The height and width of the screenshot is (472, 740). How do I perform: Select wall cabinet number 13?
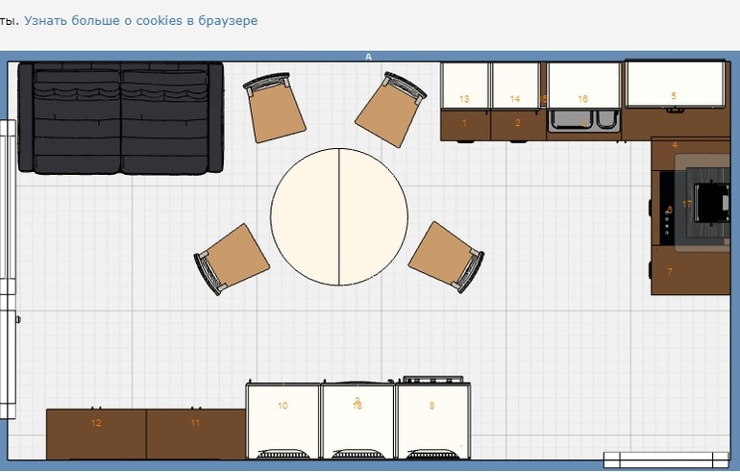click(x=465, y=87)
